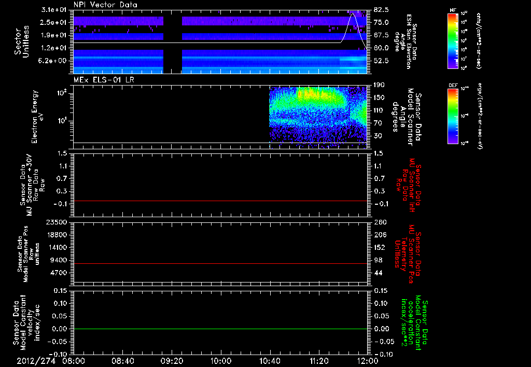Select the red "MU Scanner Pos Telemetry" axis title

(x=408, y=254)
